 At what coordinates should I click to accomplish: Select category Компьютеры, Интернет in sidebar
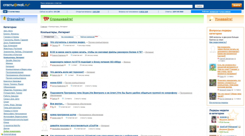point(14,57)
